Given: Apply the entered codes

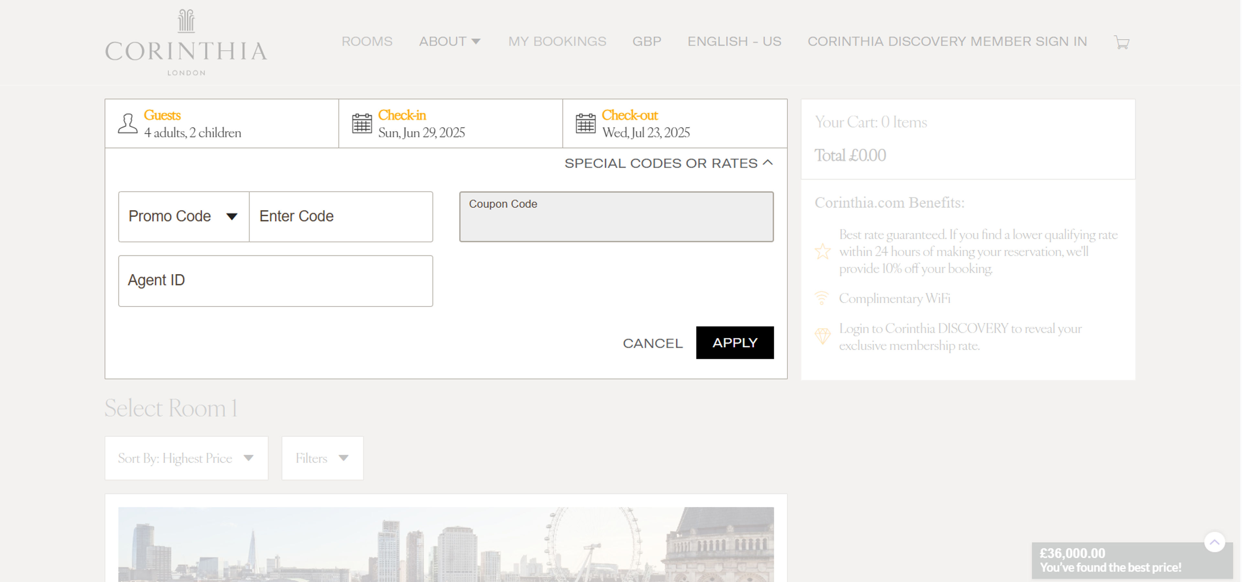Looking at the screenshot, I should 735,343.
